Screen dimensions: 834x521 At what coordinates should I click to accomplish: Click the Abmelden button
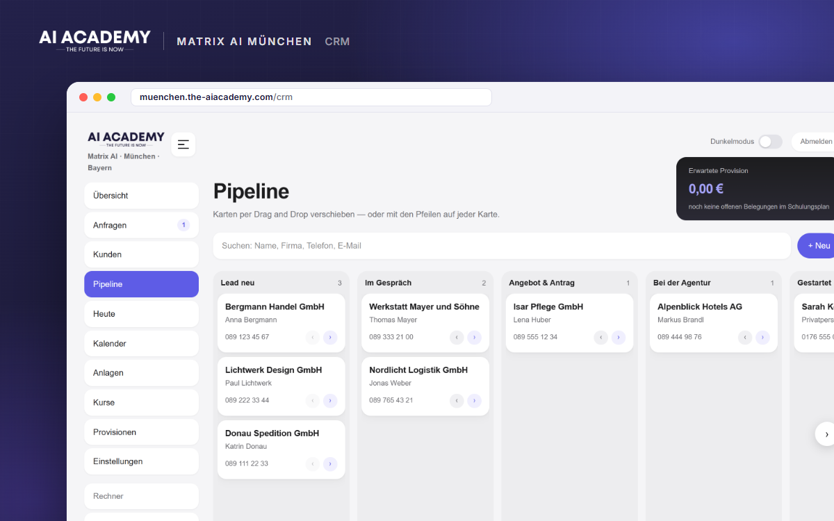point(813,142)
